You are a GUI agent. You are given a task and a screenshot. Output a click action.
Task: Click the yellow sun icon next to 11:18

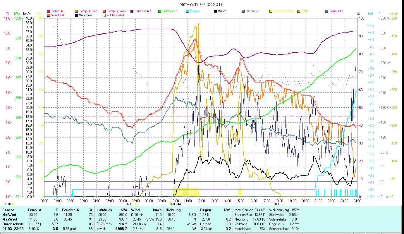[x=13, y=204]
